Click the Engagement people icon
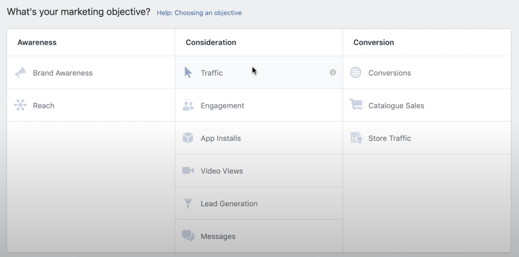 188,105
